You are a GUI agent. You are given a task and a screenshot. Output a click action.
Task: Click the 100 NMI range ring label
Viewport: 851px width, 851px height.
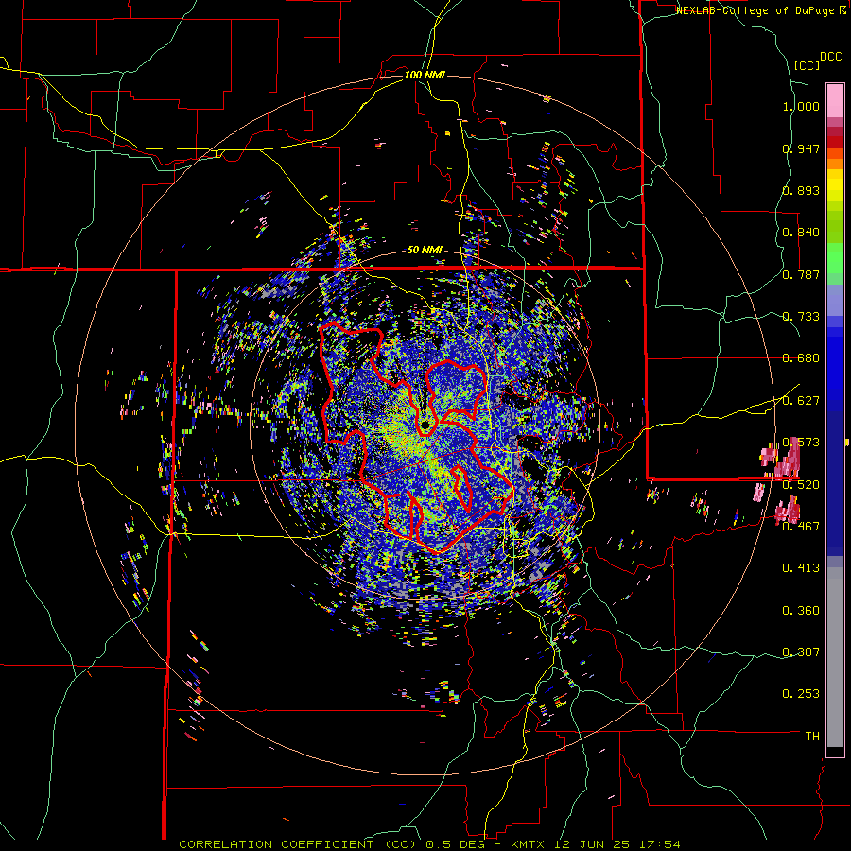[x=425, y=75]
